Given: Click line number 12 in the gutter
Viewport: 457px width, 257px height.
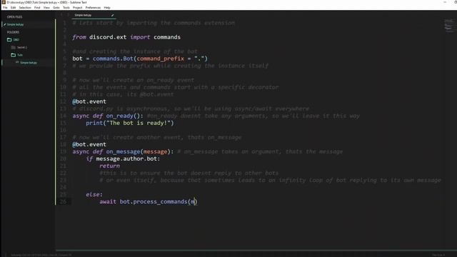Looking at the screenshot, I should click(63, 101).
